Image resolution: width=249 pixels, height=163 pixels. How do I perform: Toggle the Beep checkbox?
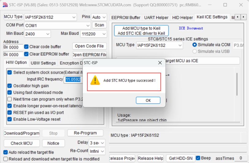click(198, 158)
